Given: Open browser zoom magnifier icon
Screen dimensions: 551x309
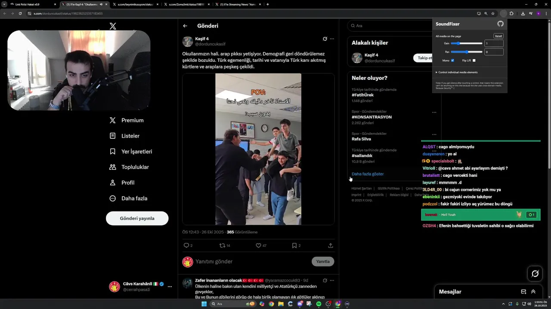Looking at the screenshot, I should click(486, 13).
